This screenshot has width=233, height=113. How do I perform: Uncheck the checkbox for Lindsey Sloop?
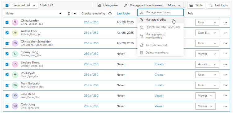(x=7, y=64)
